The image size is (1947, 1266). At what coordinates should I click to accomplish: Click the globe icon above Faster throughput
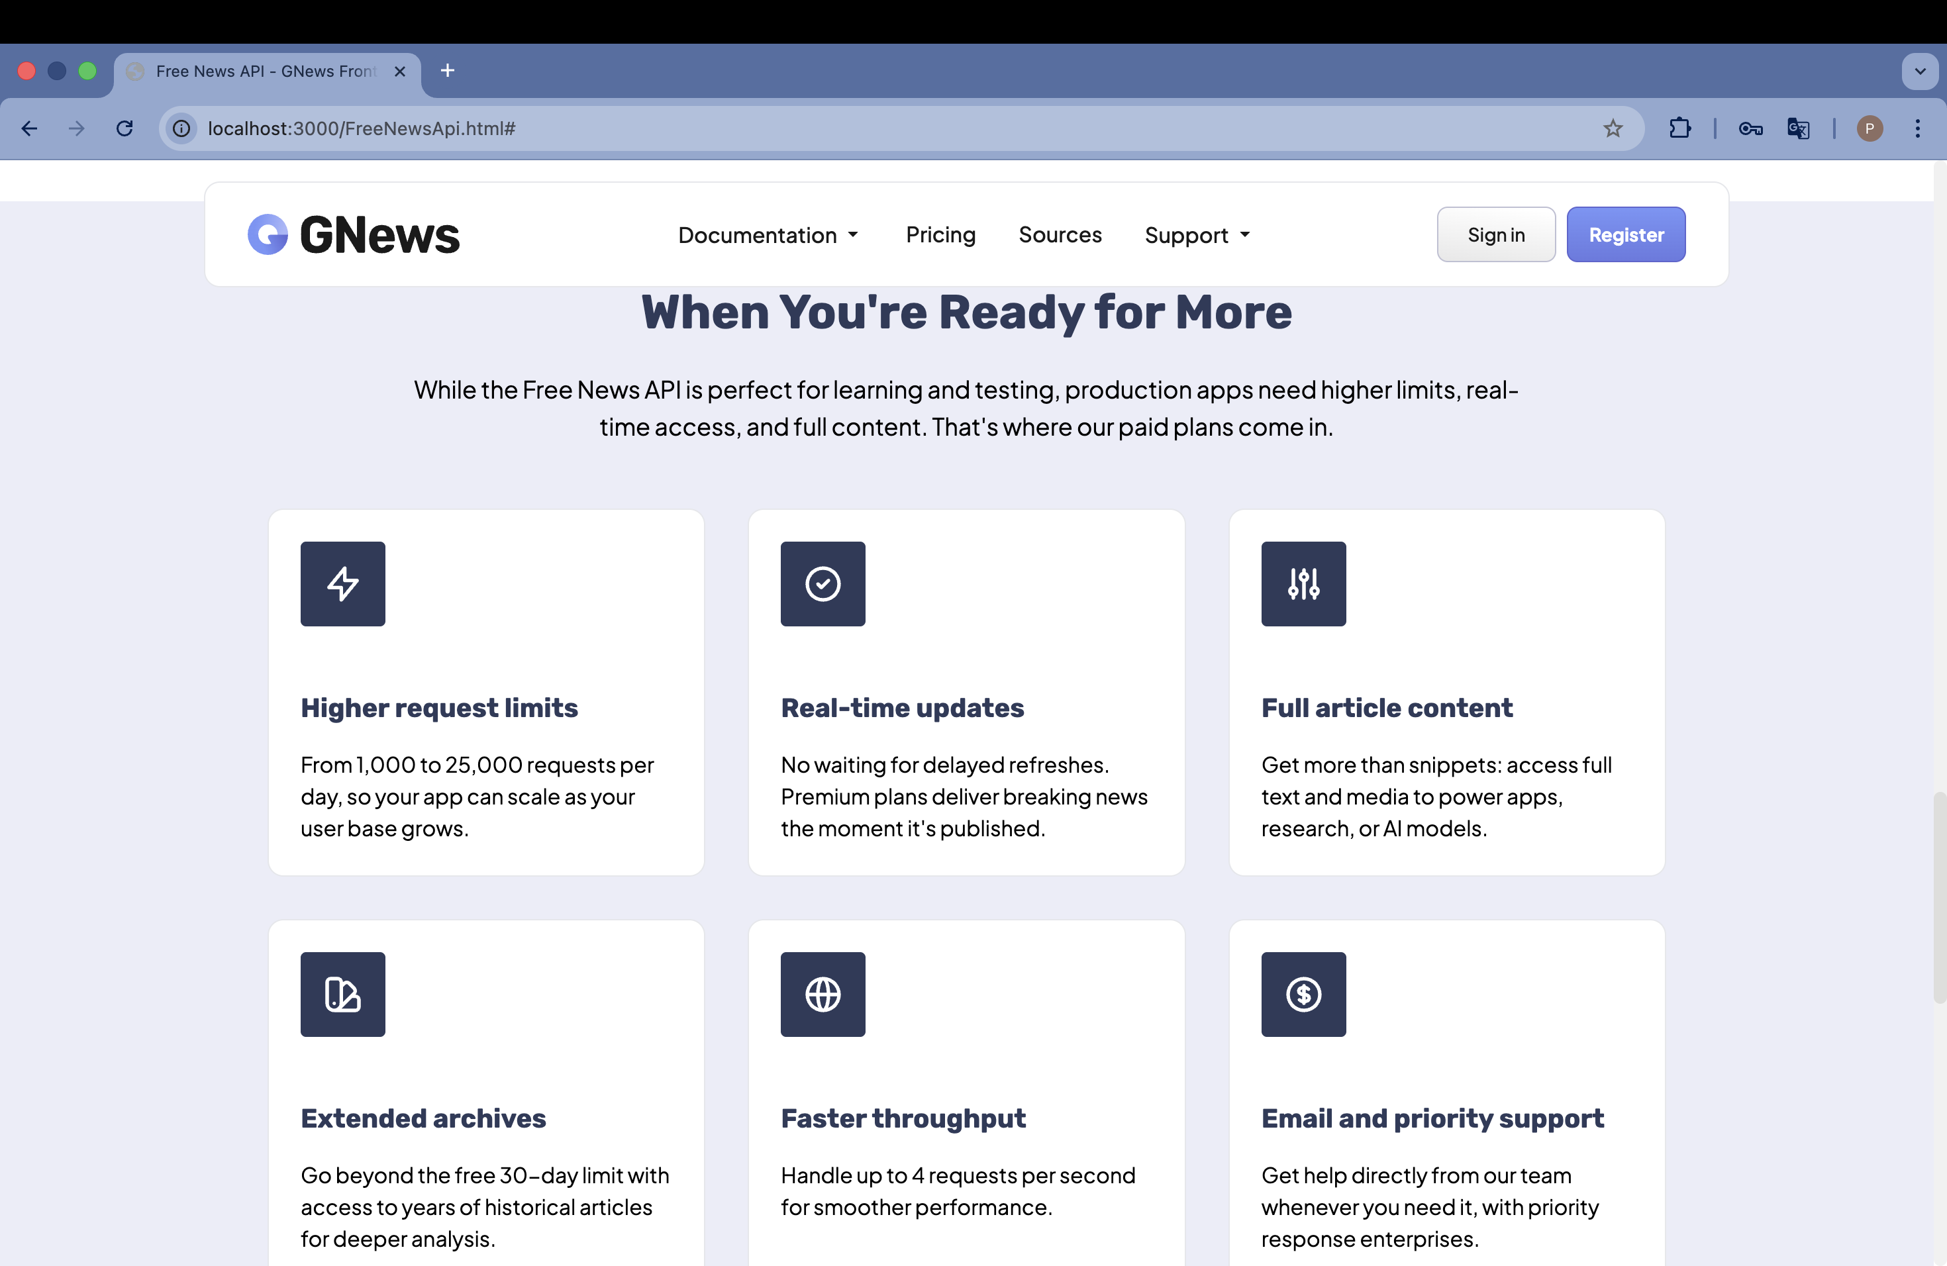(822, 994)
